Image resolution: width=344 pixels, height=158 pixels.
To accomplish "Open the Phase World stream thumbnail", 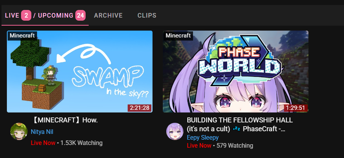I will pos(235,72).
